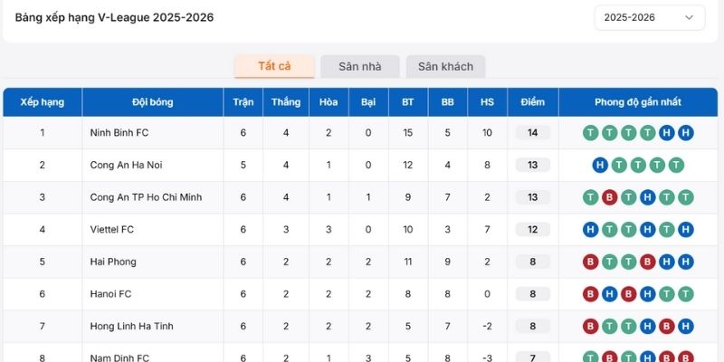
Task: Click the Điểm column header
Action: tap(532, 102)
